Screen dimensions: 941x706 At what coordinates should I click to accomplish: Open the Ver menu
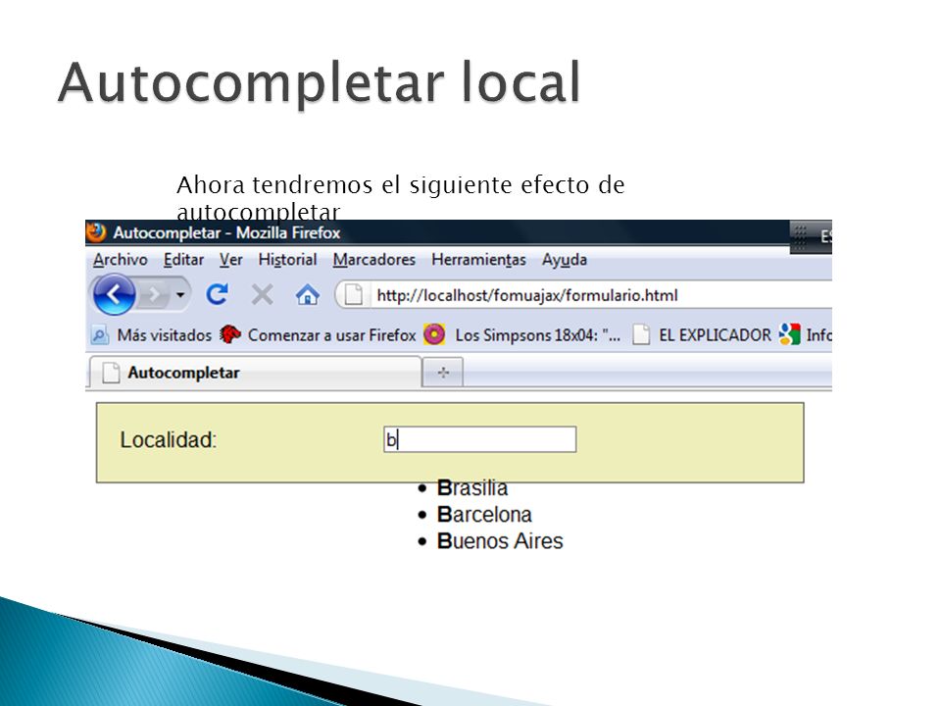tap(230, 260)
